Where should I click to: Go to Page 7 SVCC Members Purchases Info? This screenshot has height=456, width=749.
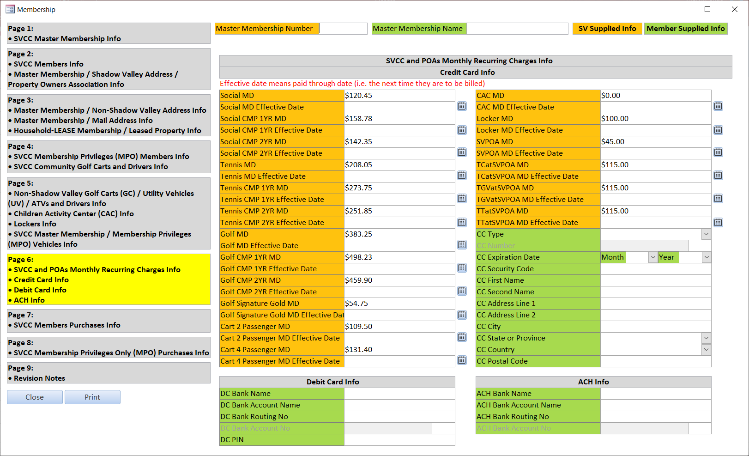[109, 321]
